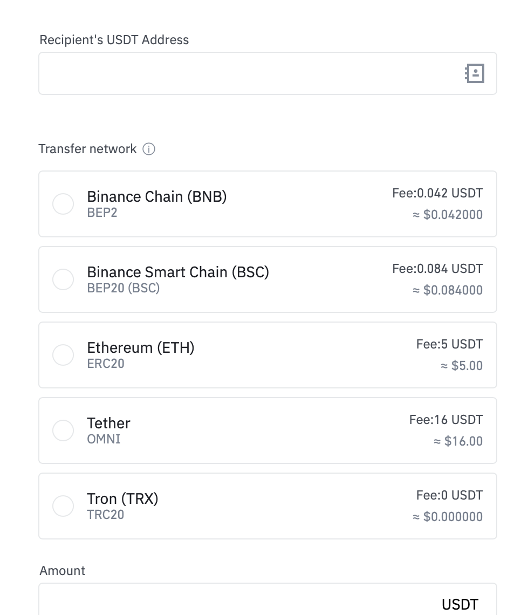The image size is (521, 615).
Task: Show Transfer network info tooltip icon
Action: tap(148, 149)
